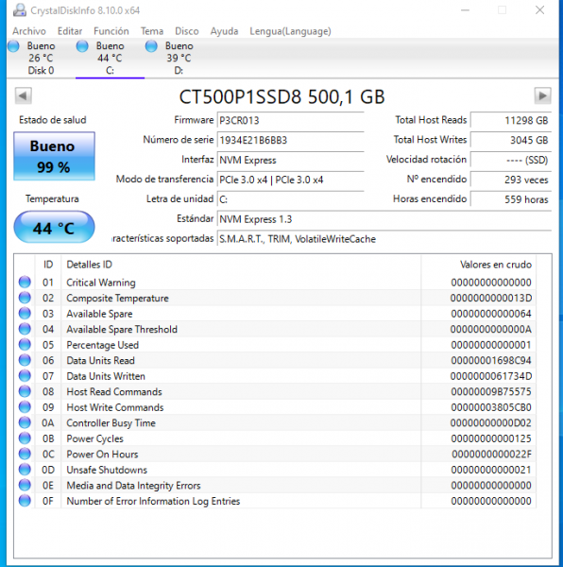This screenshot has height=567, width=563.
Task: Click the disk model title CT500P1SSD8 500,1 GB
Action: (281, 96)
